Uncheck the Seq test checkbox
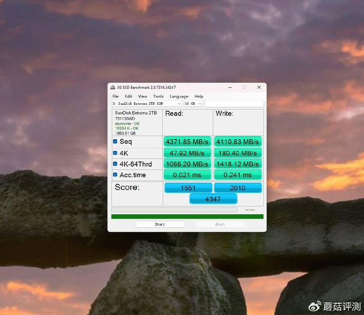The image size is (364, 315). [115, 142]
